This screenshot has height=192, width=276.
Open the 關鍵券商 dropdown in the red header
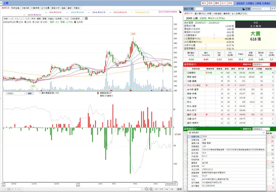tap(261, 64)
